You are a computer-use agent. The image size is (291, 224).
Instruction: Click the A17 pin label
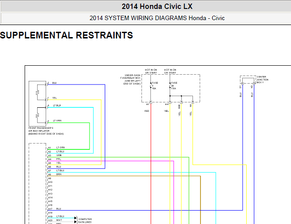point(50,209)
